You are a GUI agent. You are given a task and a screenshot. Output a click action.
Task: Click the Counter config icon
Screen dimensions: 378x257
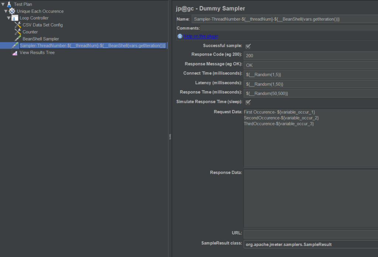coord(18,32)
